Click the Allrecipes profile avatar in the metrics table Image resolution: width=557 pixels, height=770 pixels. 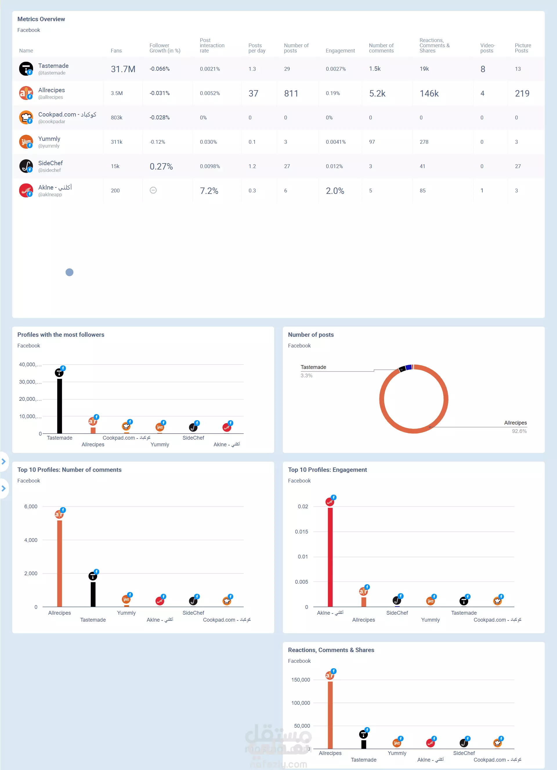point(26,93)
